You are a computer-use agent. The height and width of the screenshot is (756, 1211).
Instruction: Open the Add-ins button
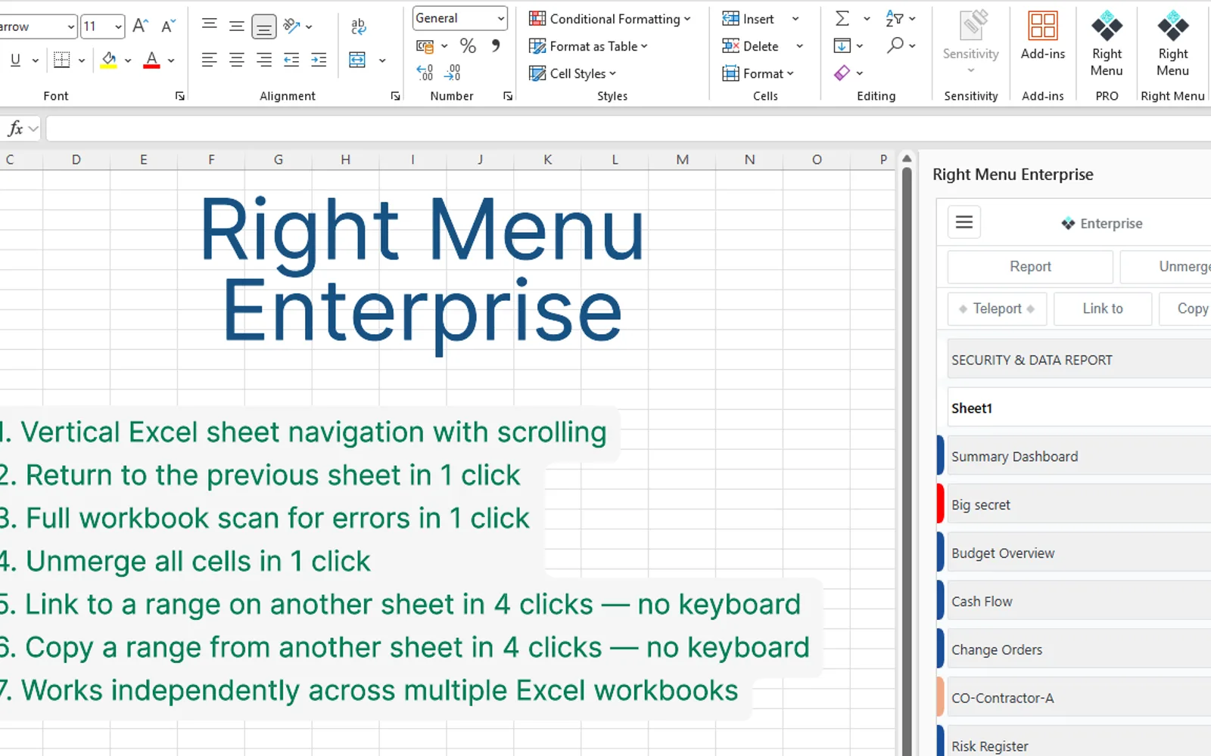[1043, 36]
